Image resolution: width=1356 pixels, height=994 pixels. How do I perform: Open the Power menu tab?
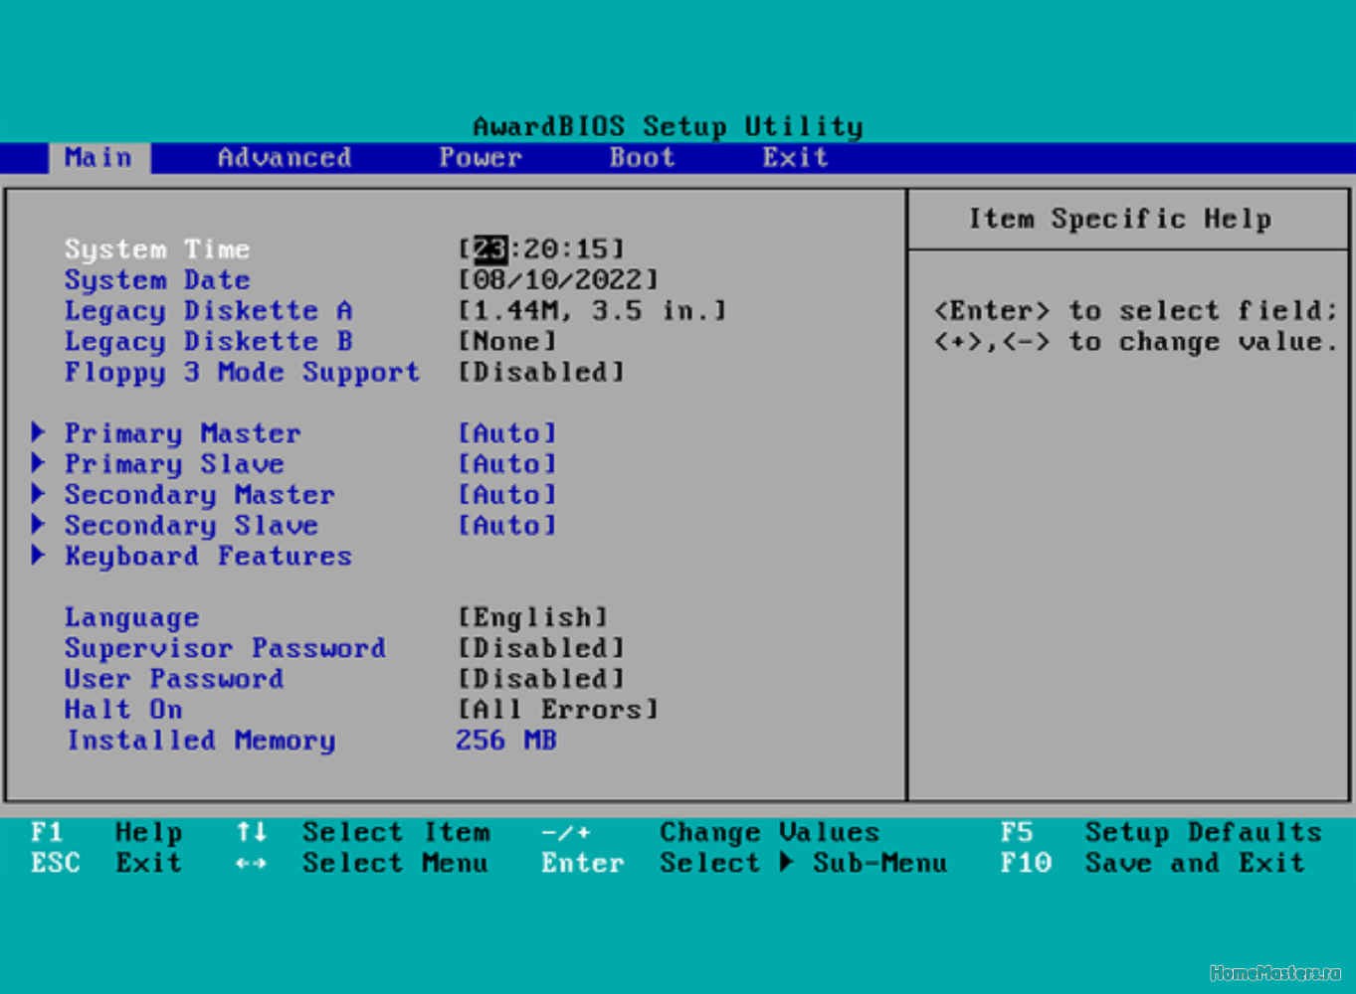[481, 158]
